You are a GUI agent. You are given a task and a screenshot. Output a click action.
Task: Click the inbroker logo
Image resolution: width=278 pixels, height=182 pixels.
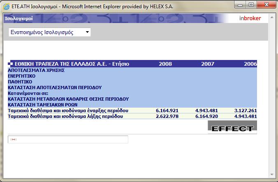tap(250, 18)
